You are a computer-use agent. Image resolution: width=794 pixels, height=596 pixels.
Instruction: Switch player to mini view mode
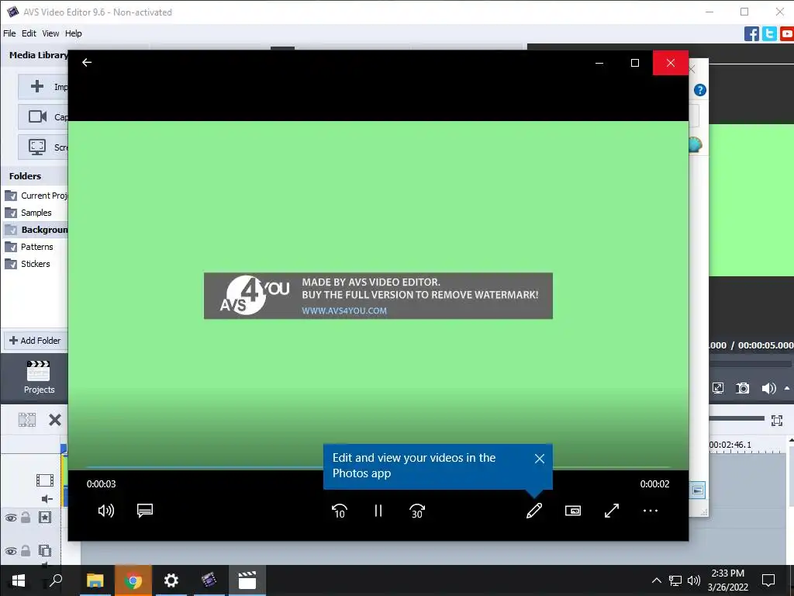click(x=573, y=511)
